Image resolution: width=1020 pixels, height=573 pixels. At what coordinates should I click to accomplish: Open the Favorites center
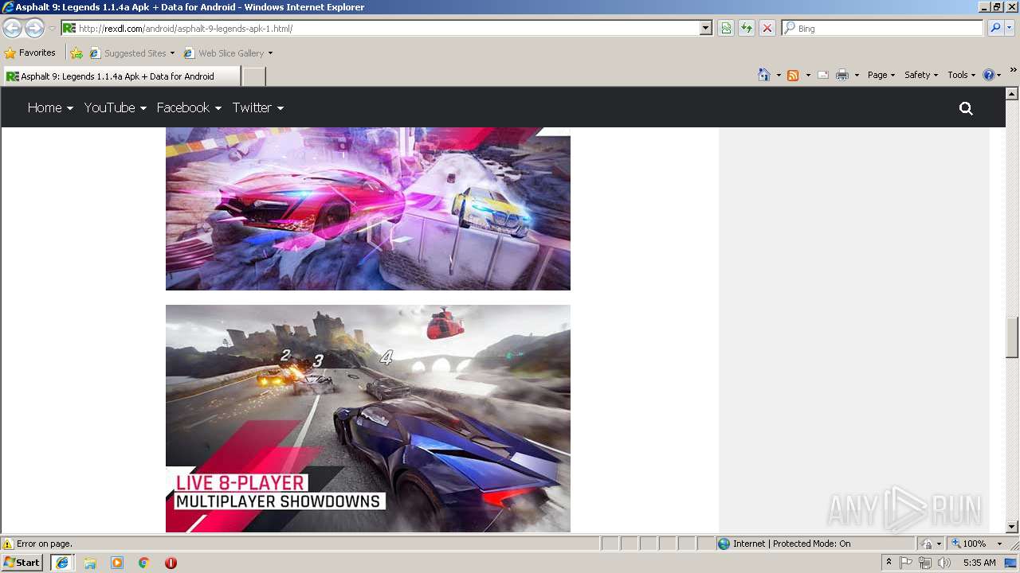30,53
